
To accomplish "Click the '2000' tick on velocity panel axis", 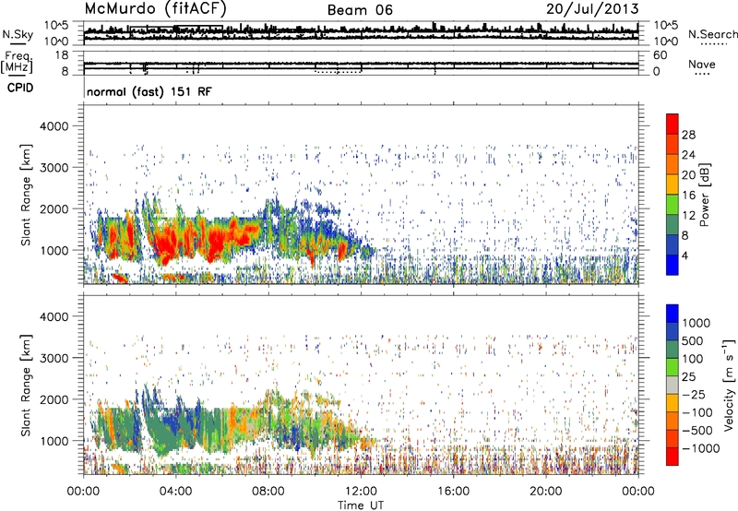I will point(54,399).
